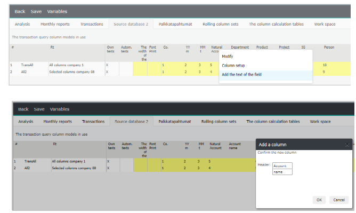Click Department column header in upper table
Viewport: 356px width, 213px height.
[240, 48]
